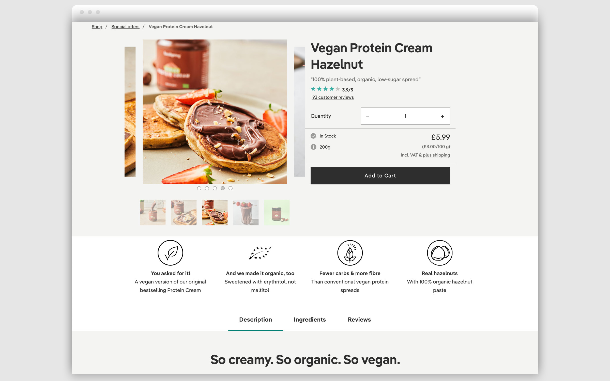Click the fewer carbs grain icon
Screen dimensions: 610x381
[349, 253]
